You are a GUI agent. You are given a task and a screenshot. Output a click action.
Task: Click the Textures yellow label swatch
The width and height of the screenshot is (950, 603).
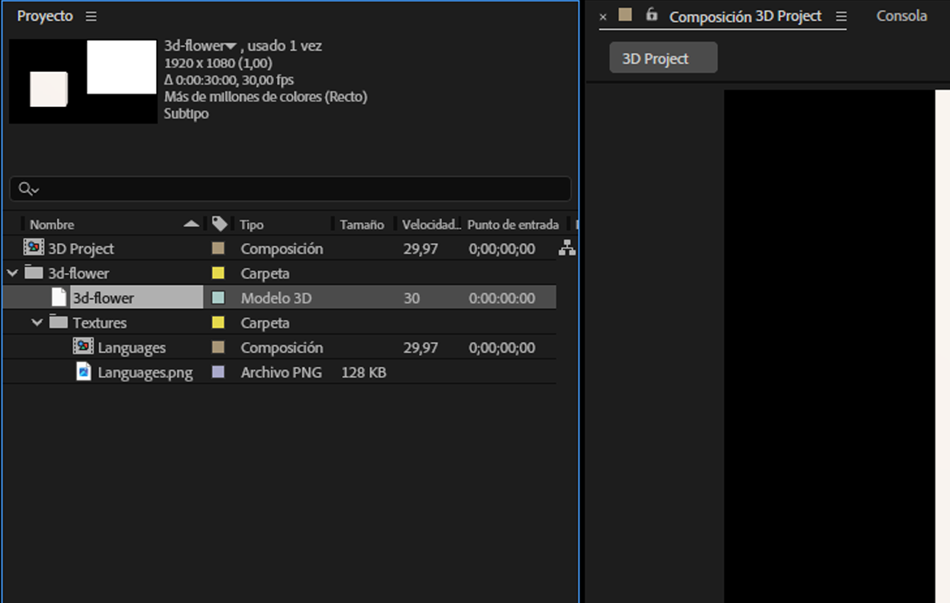[x=218, y=323]
